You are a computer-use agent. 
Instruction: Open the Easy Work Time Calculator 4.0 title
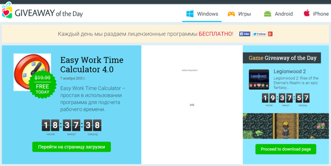[92, 65]
